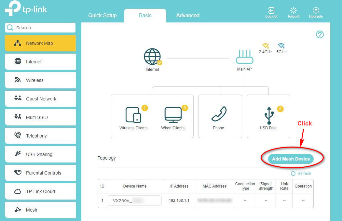Click the search magnifier icon
The height and width of the screenshot is (221, 342).
(x=10, y=27)
